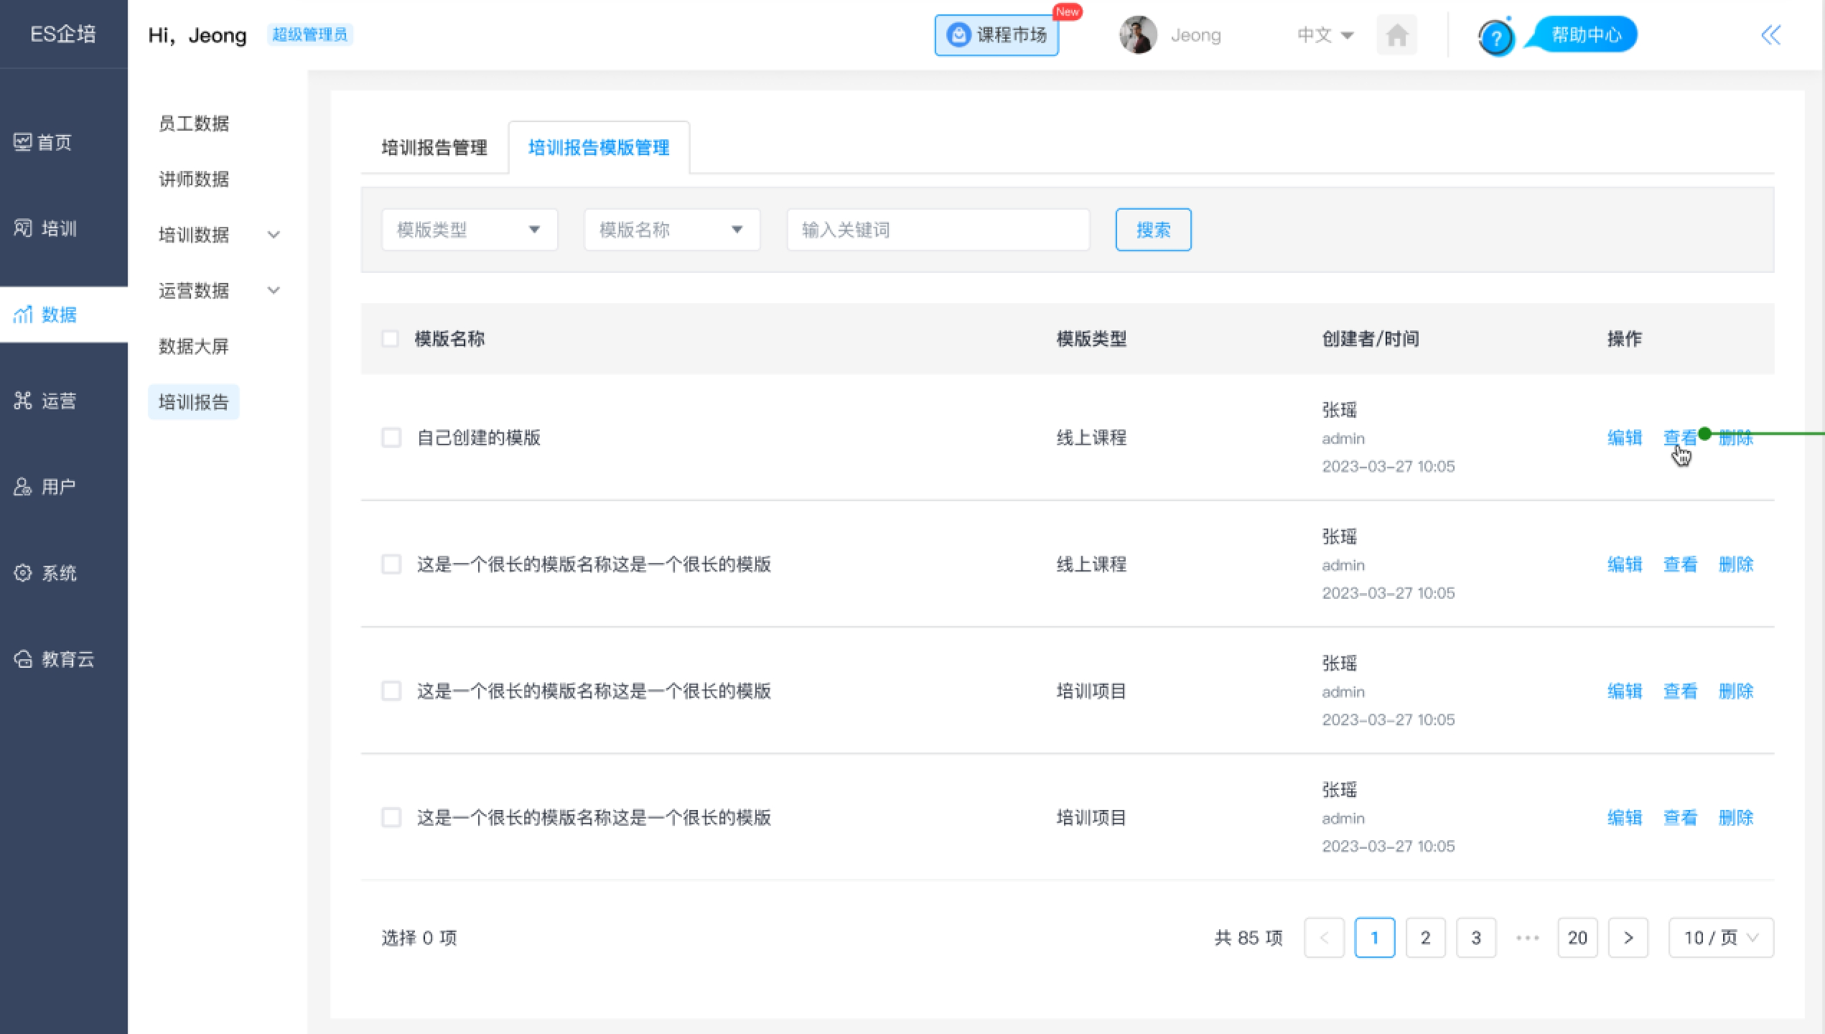Click 编辑 in the second row (线上课程)

coord(1625,564)
